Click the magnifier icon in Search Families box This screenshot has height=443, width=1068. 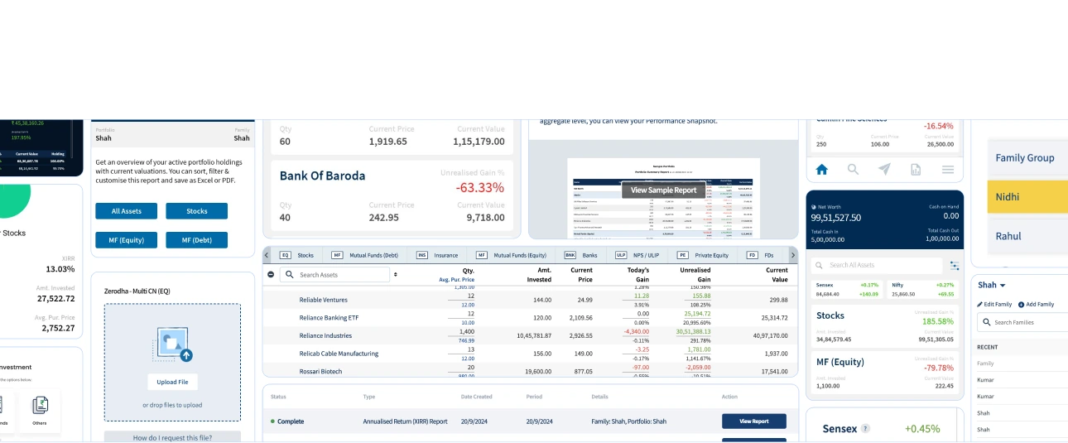coord(986,322)
